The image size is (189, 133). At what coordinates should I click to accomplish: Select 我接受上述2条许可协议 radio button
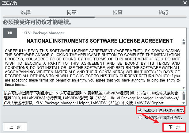pyautogui.click(x=141, y=110)
